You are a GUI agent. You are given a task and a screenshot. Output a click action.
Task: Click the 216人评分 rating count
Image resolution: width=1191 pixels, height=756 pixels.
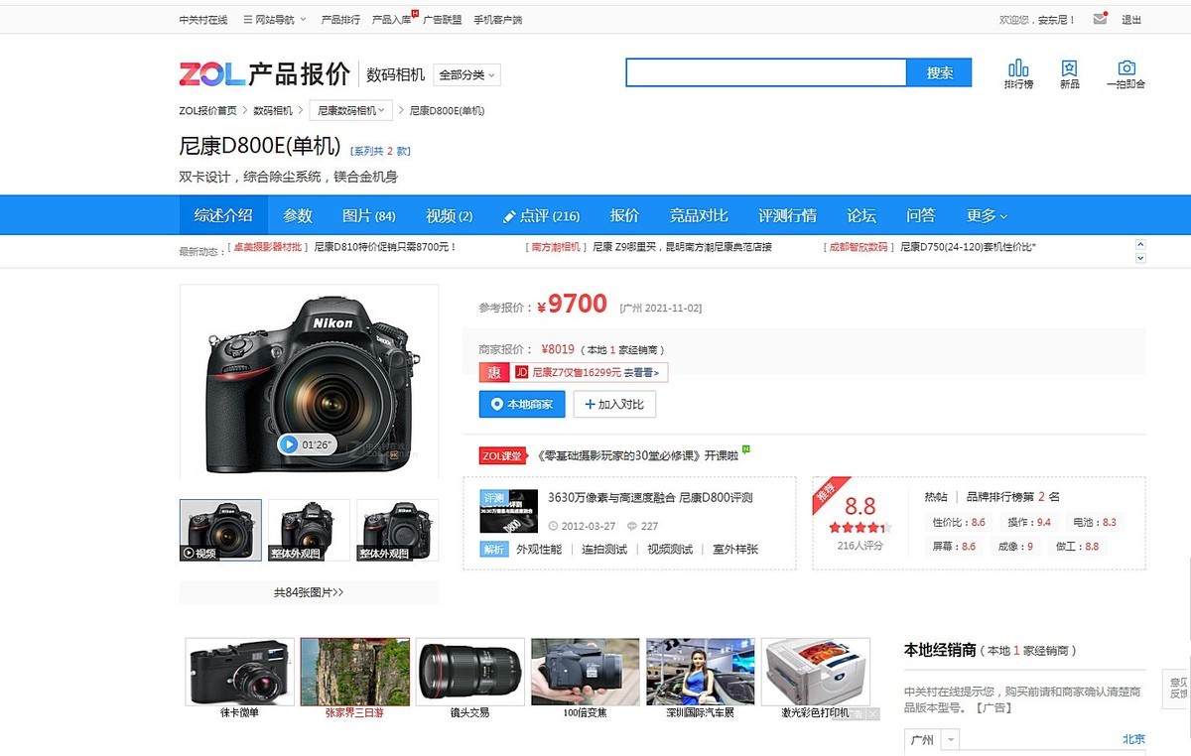pos(860,545)
